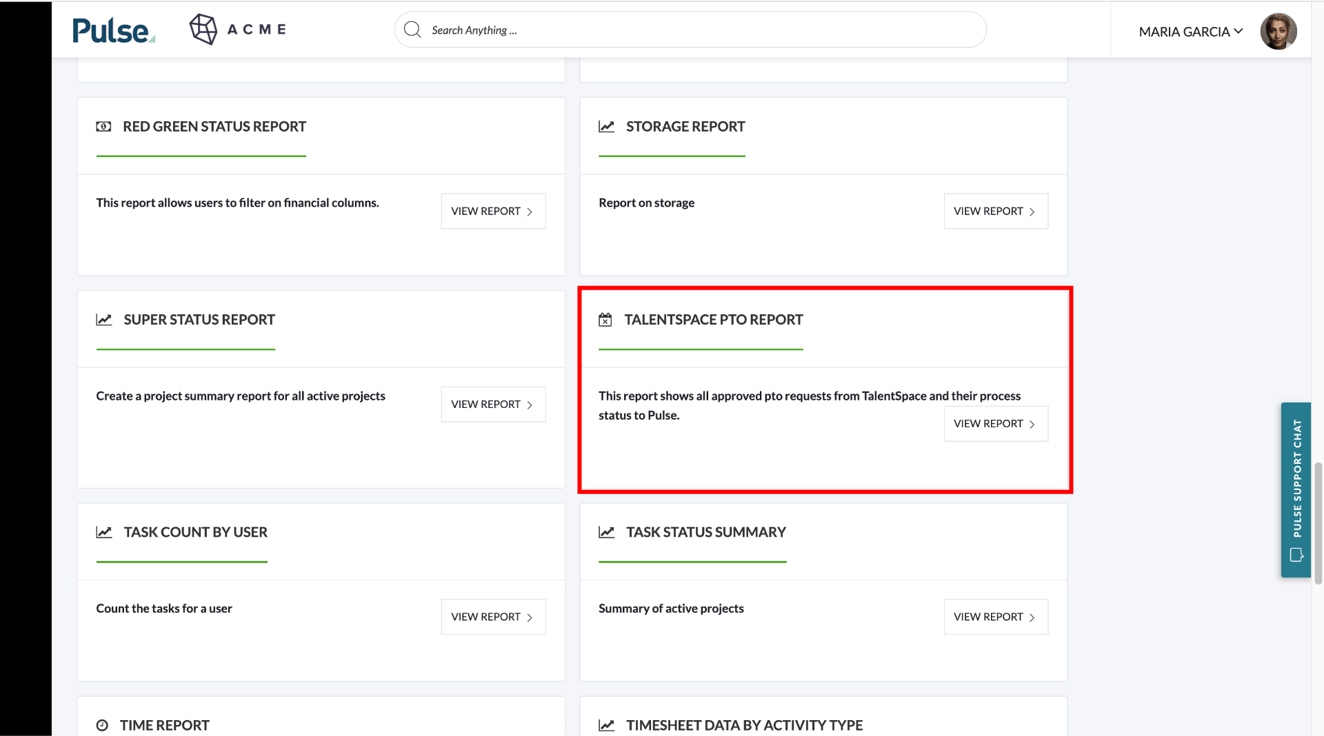Open the Pulse Support Chat tab
The height and width of the screenshot is (736, 1324).
[1296, 490]
